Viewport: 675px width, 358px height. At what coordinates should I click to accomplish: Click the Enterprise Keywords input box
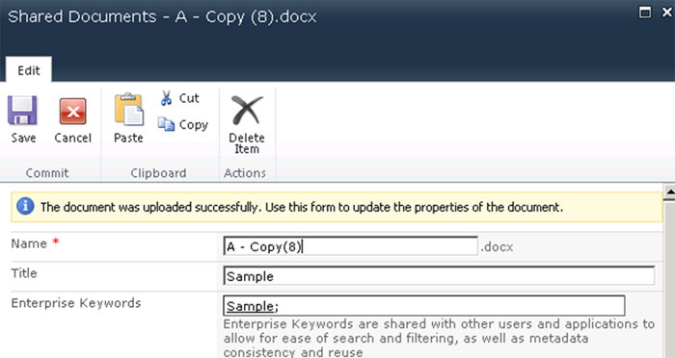tap(424, 306)
